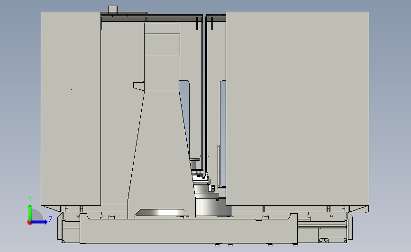
Task: Select the large left enclosure panel
Action: coord(71,108)
